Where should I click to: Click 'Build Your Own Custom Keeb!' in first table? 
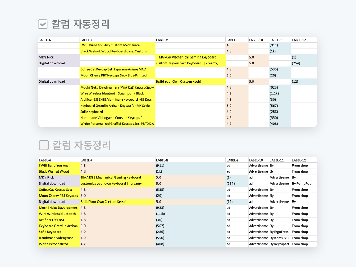tap(191, 82)
